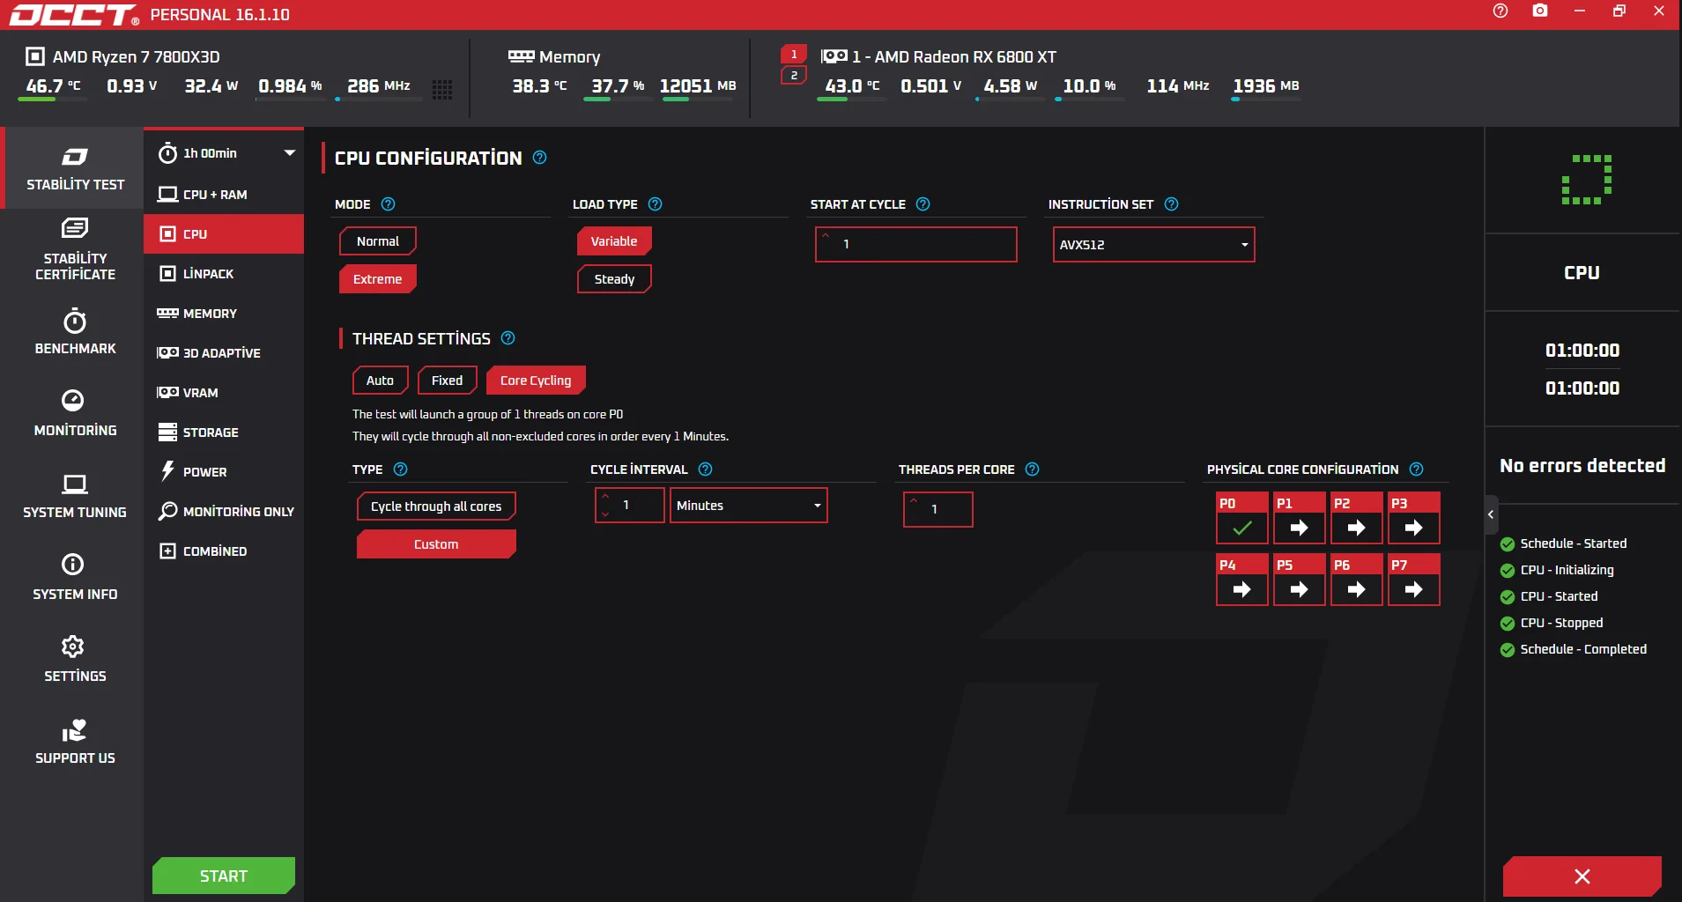
Task: Open the AVX512 instruction set dropdown
Action: click(x=1153, y=245)
